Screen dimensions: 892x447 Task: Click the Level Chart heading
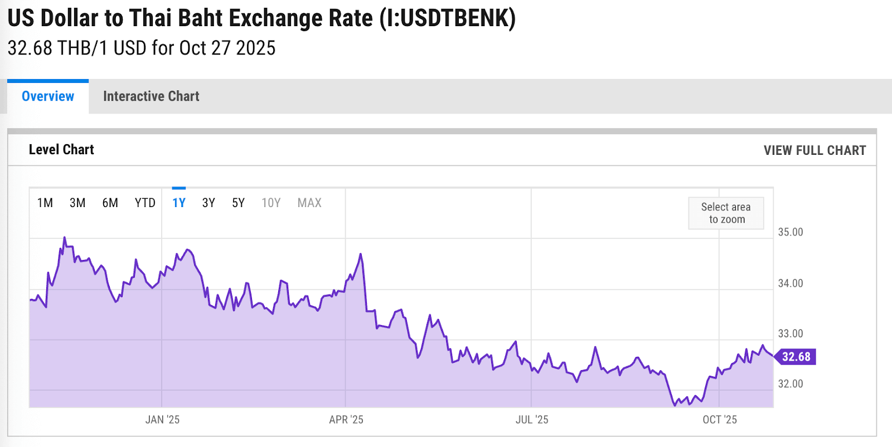tap(61, 149)
